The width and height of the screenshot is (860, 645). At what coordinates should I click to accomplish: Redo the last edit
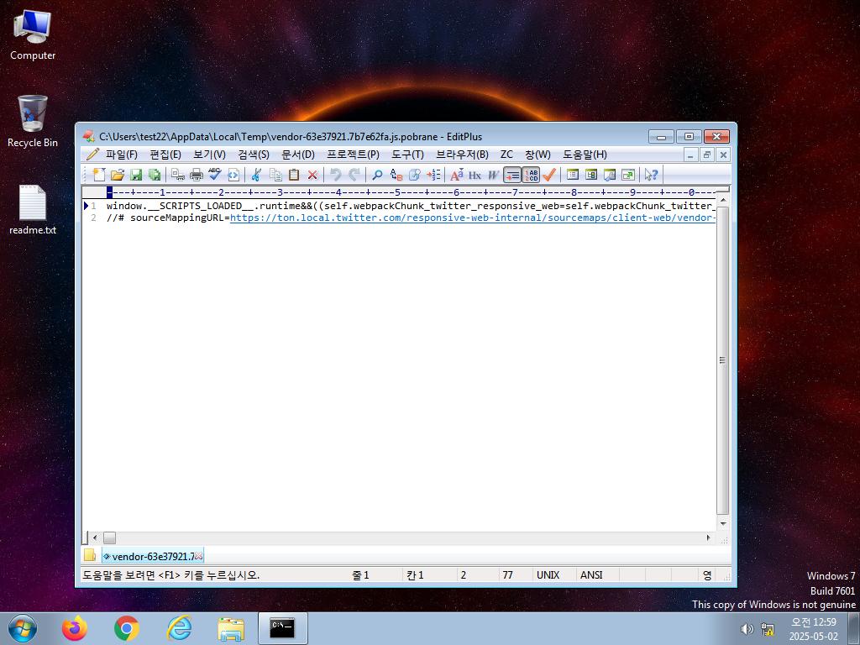pyautogui.click(x=354, y=175)
